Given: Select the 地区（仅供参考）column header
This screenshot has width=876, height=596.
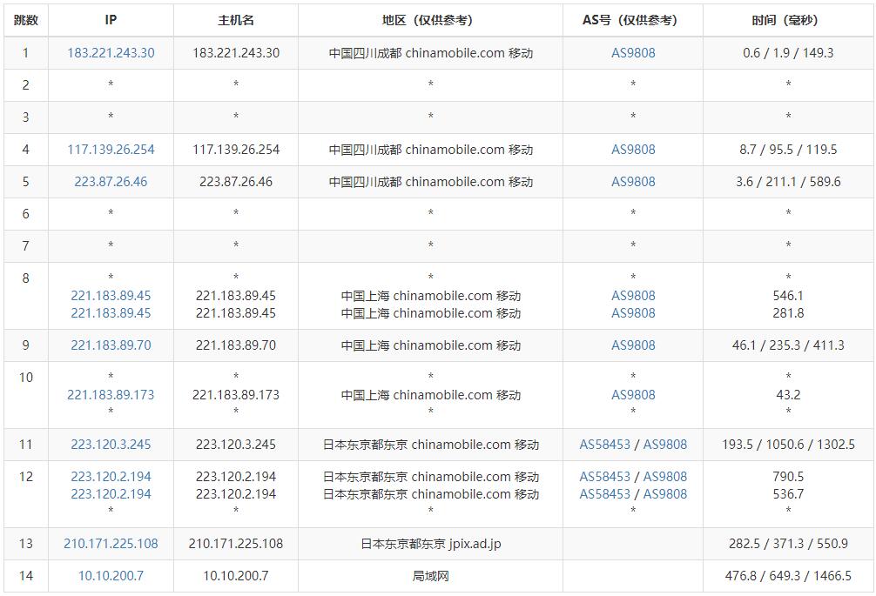Looking at the screenshot, I should 430,20.
